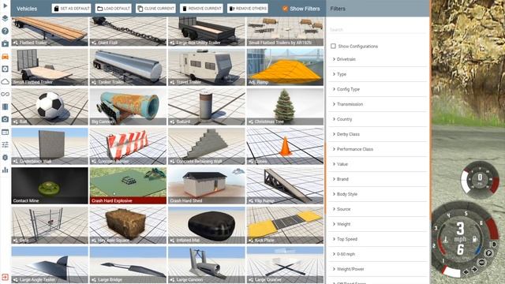This screenshot has width=505, height=284.
Task: Select the Cones traffic cone thumbnail
Action: click(286, 146)
